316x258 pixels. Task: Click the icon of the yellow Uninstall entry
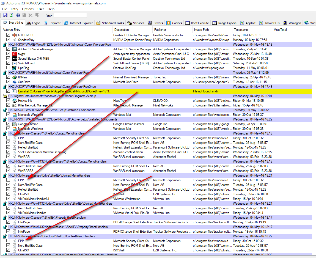pos(15,91)
